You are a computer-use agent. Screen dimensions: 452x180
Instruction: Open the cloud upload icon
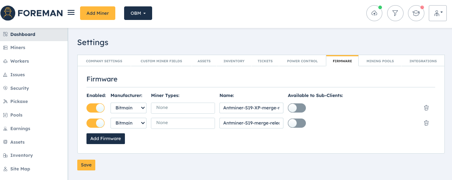pos(374,13)
